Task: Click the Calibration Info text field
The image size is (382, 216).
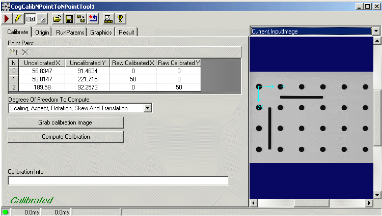Action: [118, 180]
